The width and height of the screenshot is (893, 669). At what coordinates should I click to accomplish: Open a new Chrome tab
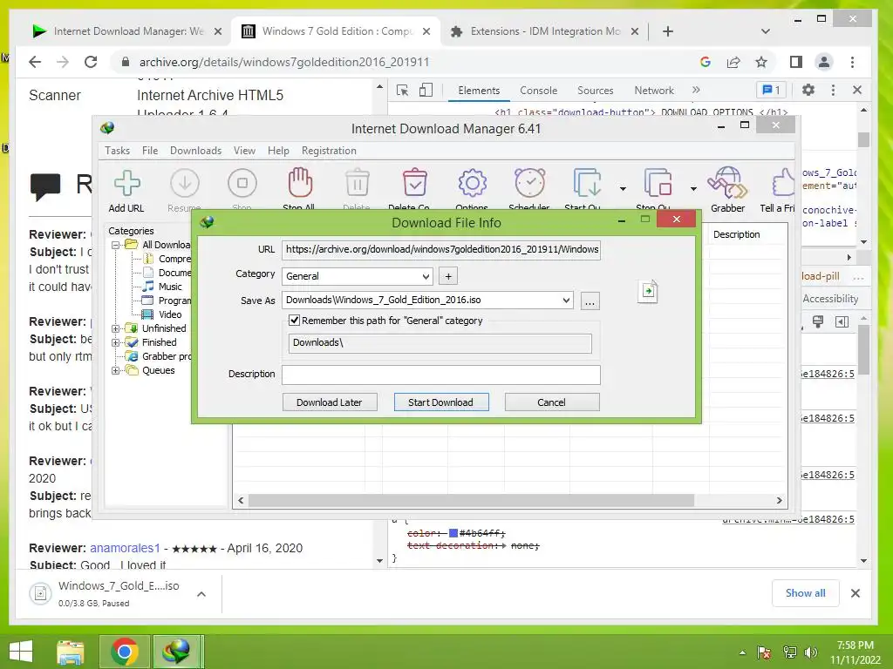tap(668, 31)
